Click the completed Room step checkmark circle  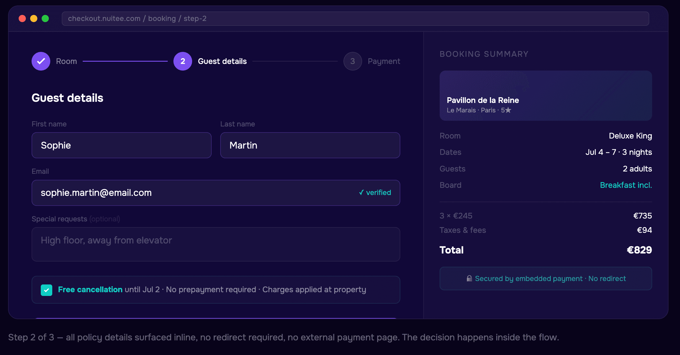pos(41,61)
